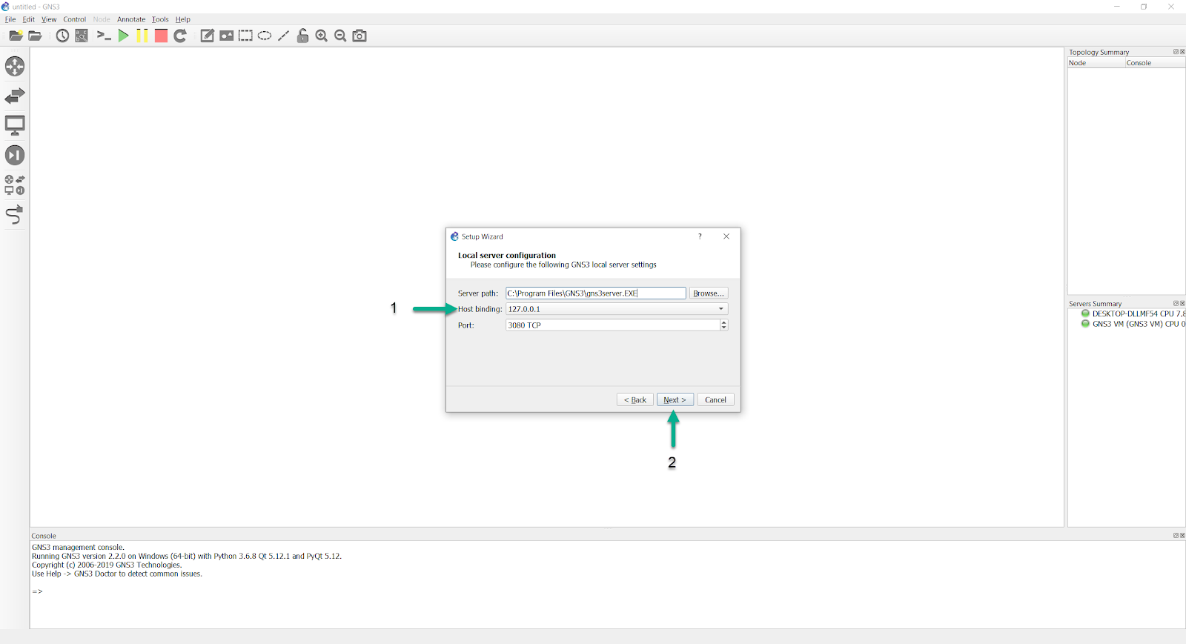1186x644 pixels.
Task: Open the Annotate menu
Action: click(131, 19)
